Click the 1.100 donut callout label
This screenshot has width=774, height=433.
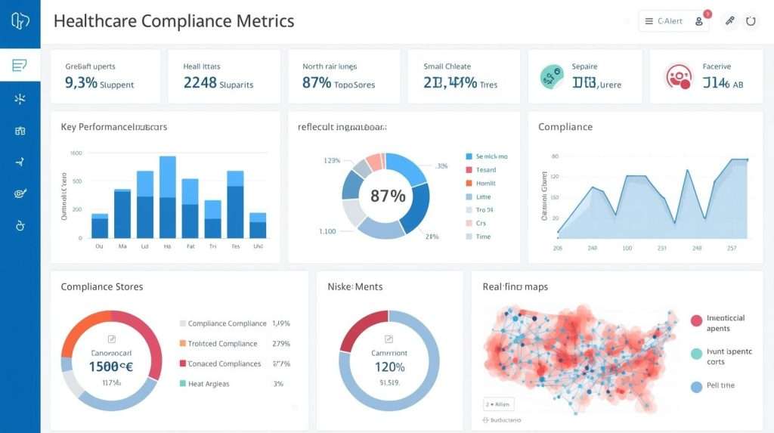click(x=327, y=231)
